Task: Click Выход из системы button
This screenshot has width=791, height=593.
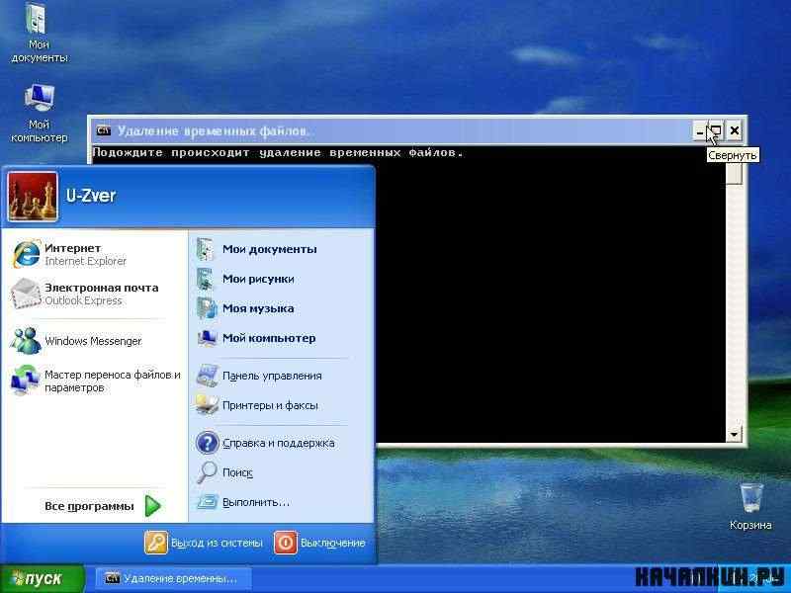Action: (204, 543)
